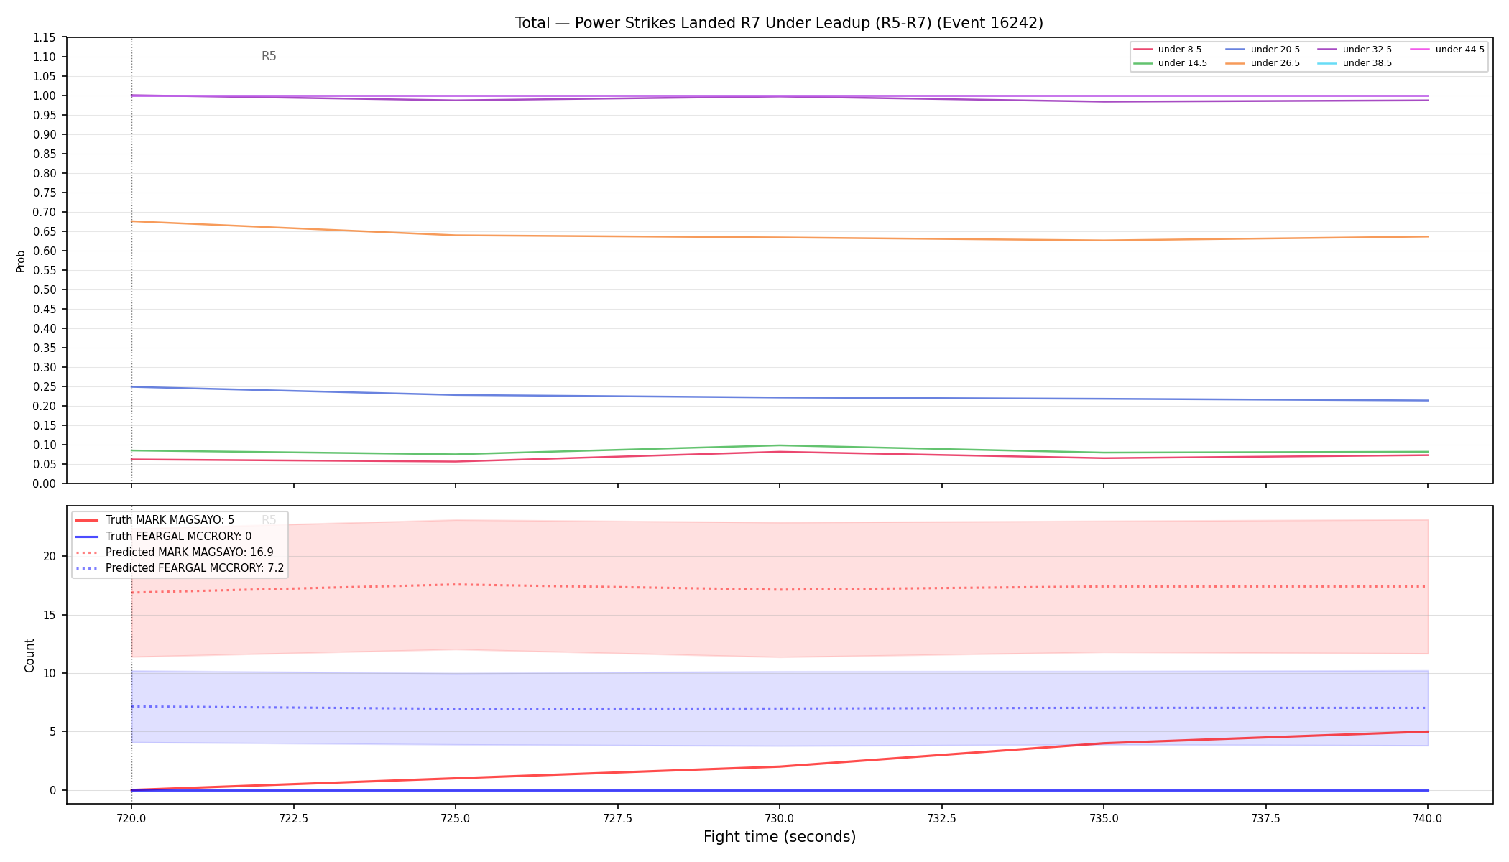Click the 'Count' y-axis label
The image size is (1509, 862).
click(x=29, y=655)
